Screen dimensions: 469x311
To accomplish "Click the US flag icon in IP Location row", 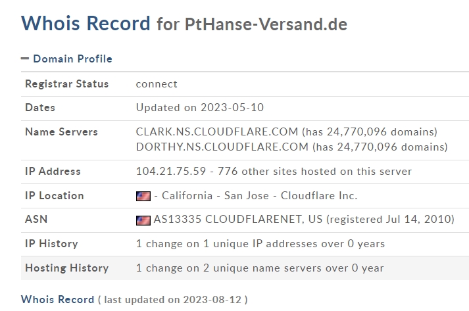I will point(143,196).
